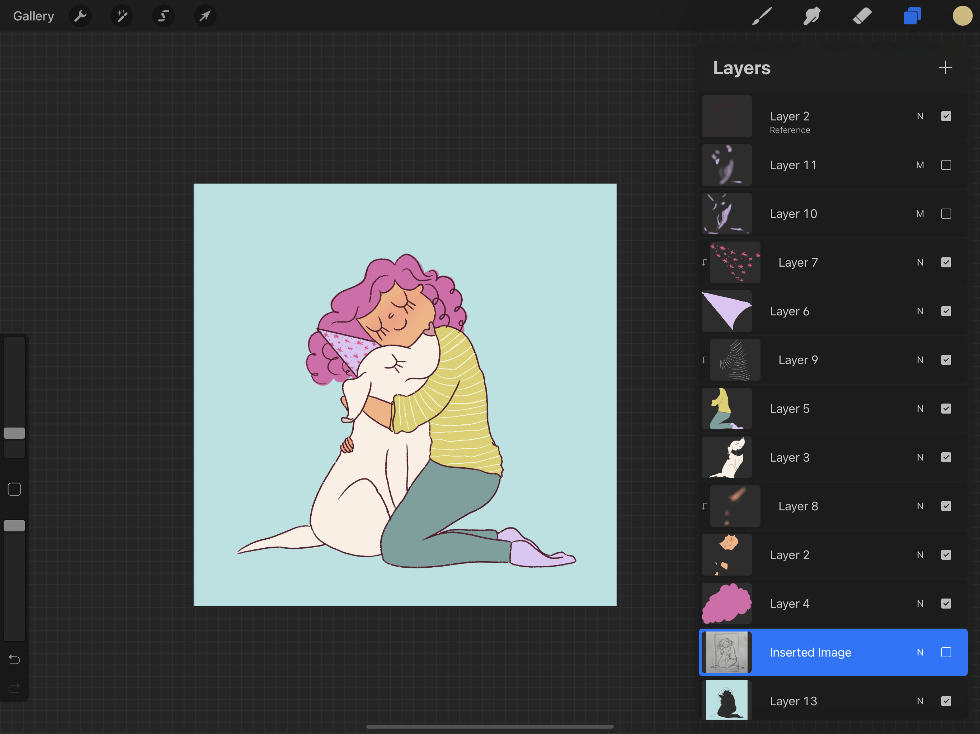The height and width of the screenshot is (734, 980).
Task: Show the Inserted Image layer
Action: [x=946, y=652]
